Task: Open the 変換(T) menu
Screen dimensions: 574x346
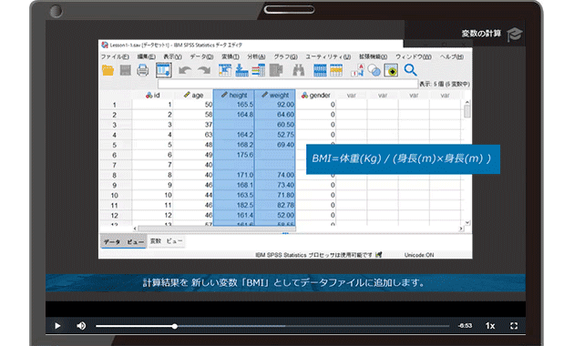Action: (x=231, y=56)
